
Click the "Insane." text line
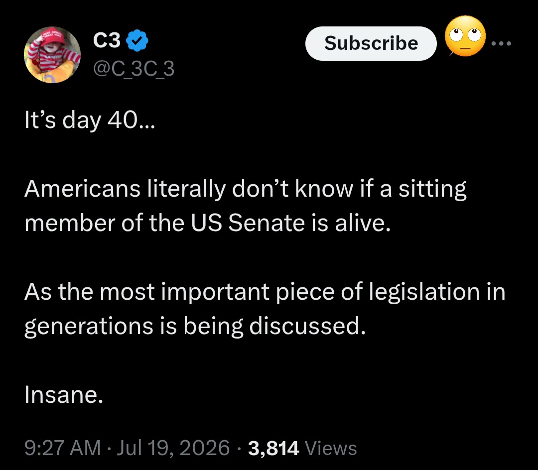pos(64,395)
